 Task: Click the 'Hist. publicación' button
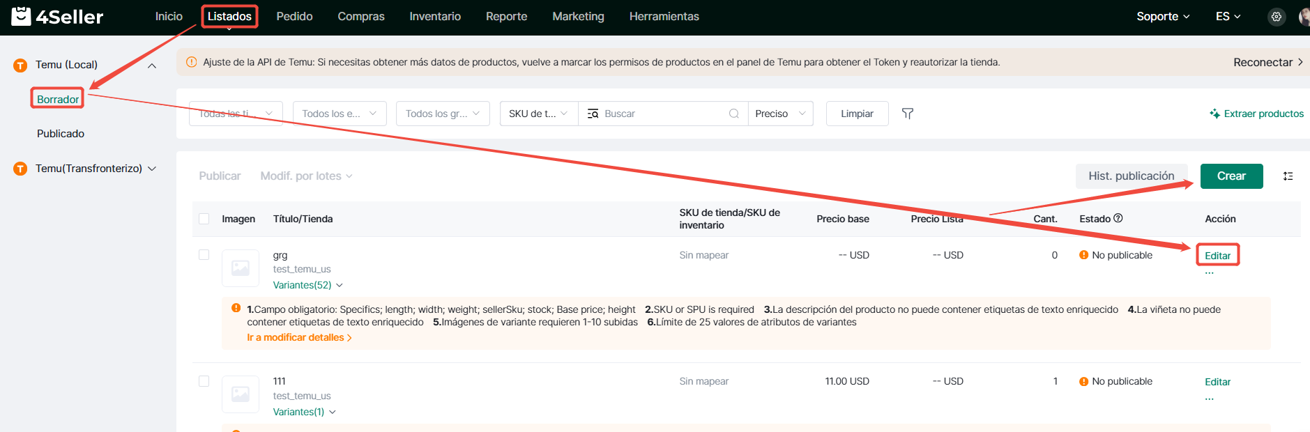(1131, 176)
